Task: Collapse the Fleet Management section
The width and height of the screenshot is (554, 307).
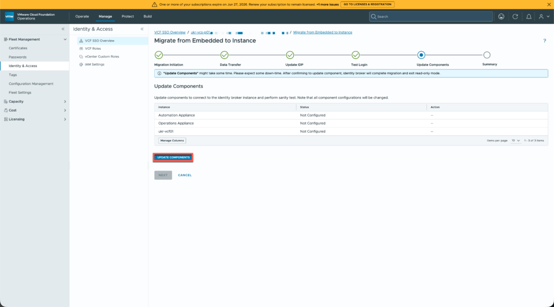Action: tap(65, 40)
